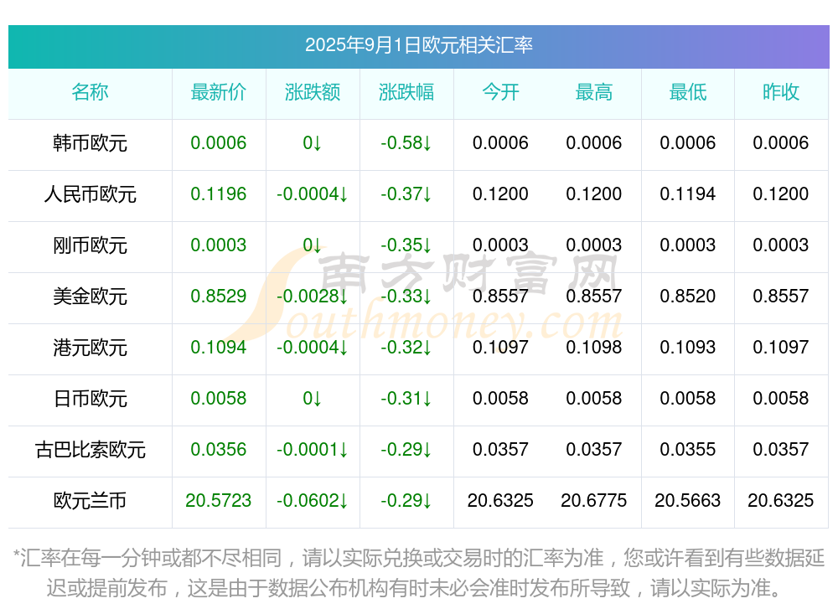Click the low value 0.8520
The image size is (838, 614).
click(x=688, y=296)
